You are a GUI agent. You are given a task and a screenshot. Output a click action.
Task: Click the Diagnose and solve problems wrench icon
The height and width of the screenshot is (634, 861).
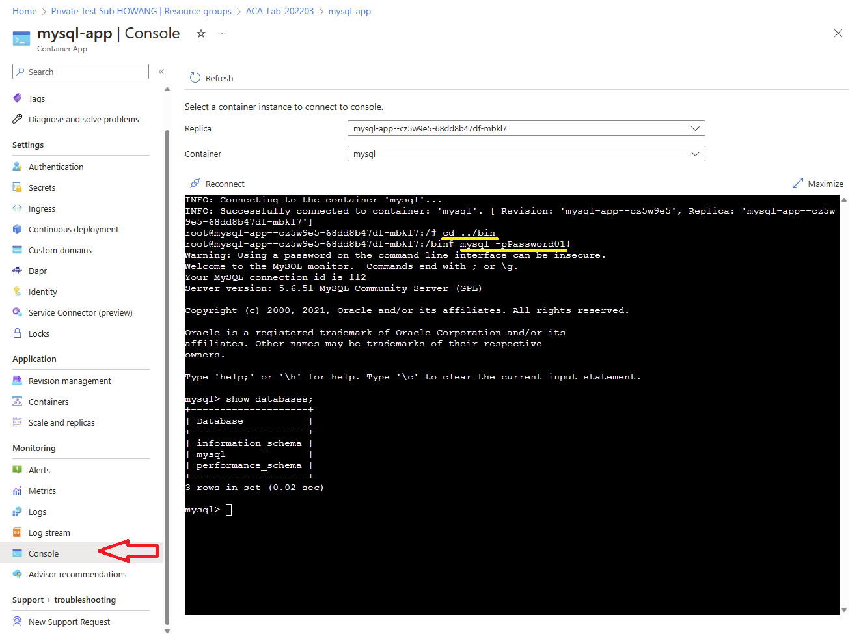[x=18, y=119]
